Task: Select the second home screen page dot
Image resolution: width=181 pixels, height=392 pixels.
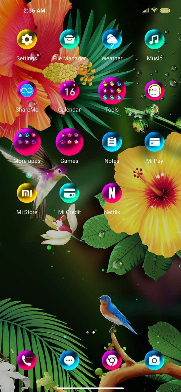Action: (x=94, y=332)
